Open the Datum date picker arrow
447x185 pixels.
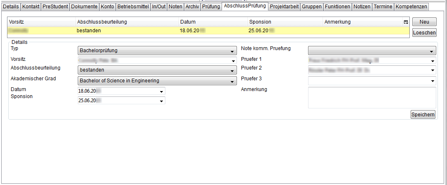[161, 91]
